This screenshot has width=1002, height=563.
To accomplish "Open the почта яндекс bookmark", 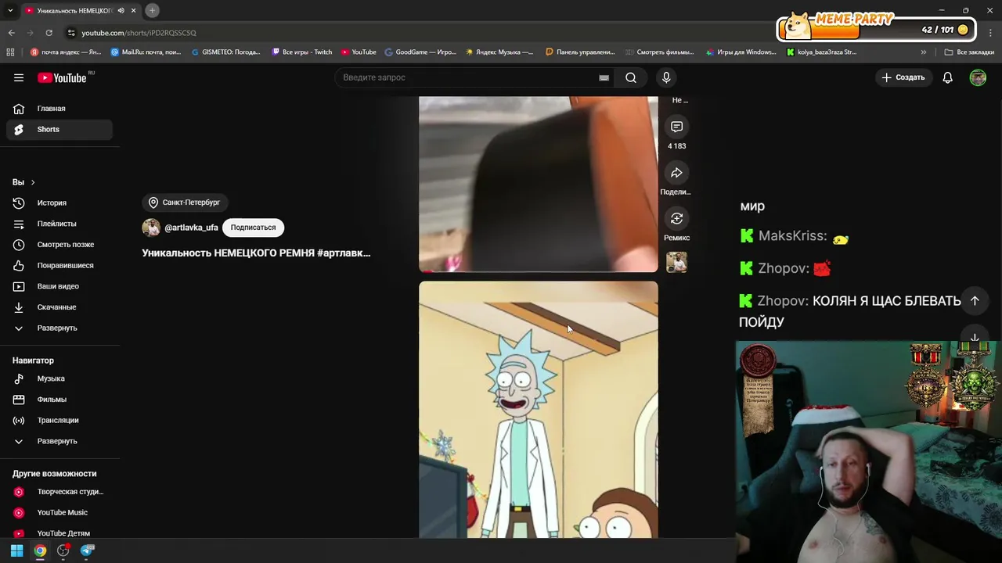I will (x=66, y=52).
